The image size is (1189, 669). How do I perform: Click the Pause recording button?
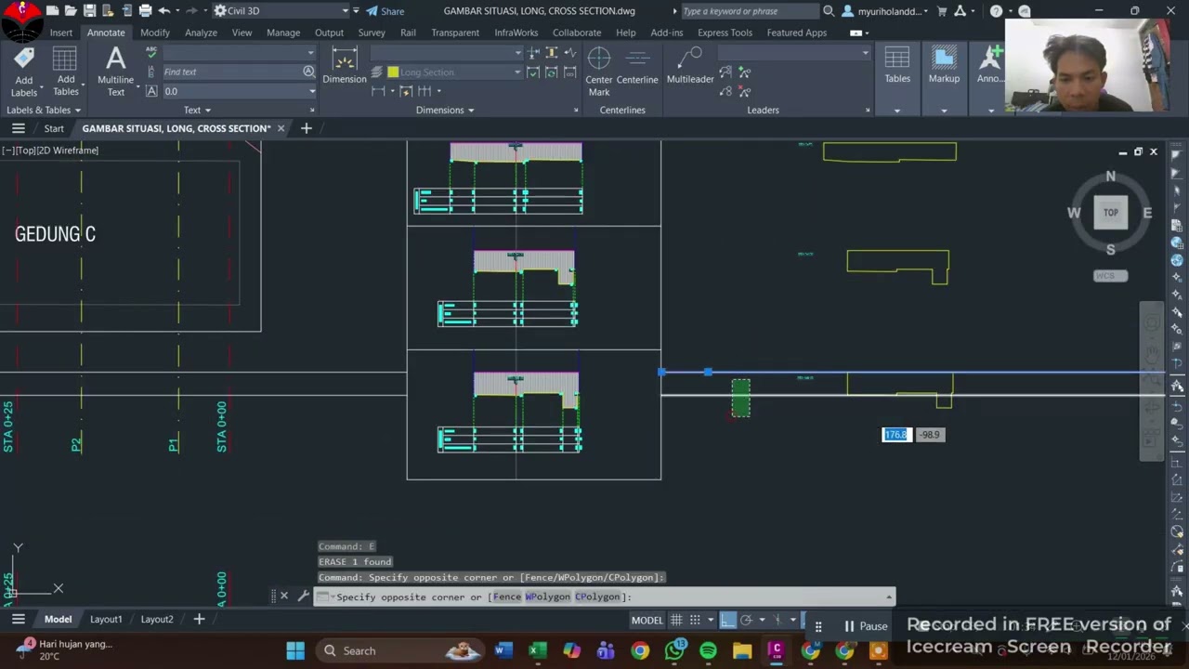click(x=866, y=626)
